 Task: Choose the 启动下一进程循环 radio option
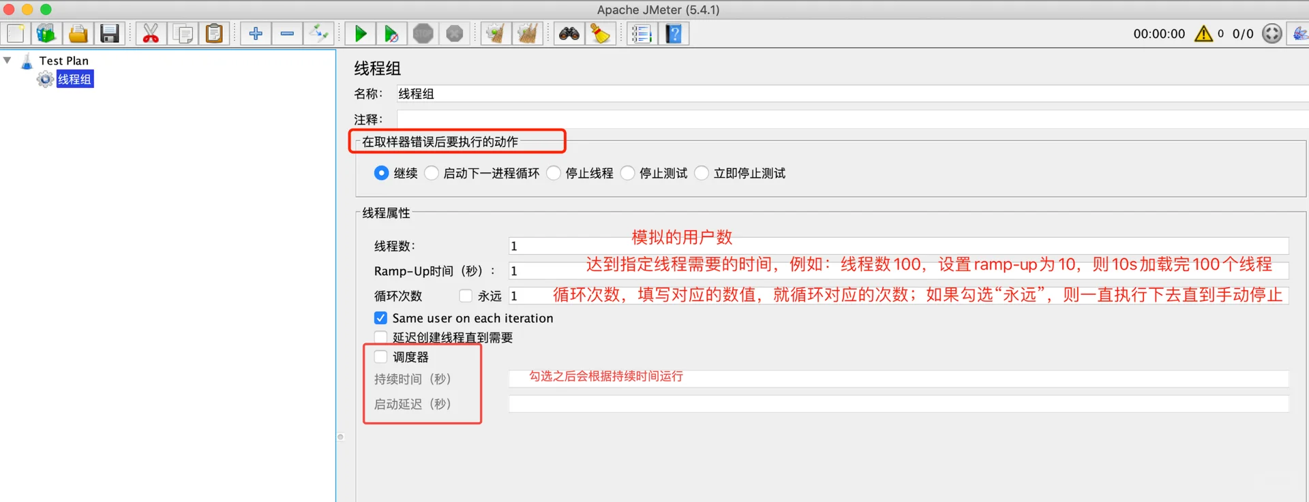pyautogui.click(x=432, y=173)
